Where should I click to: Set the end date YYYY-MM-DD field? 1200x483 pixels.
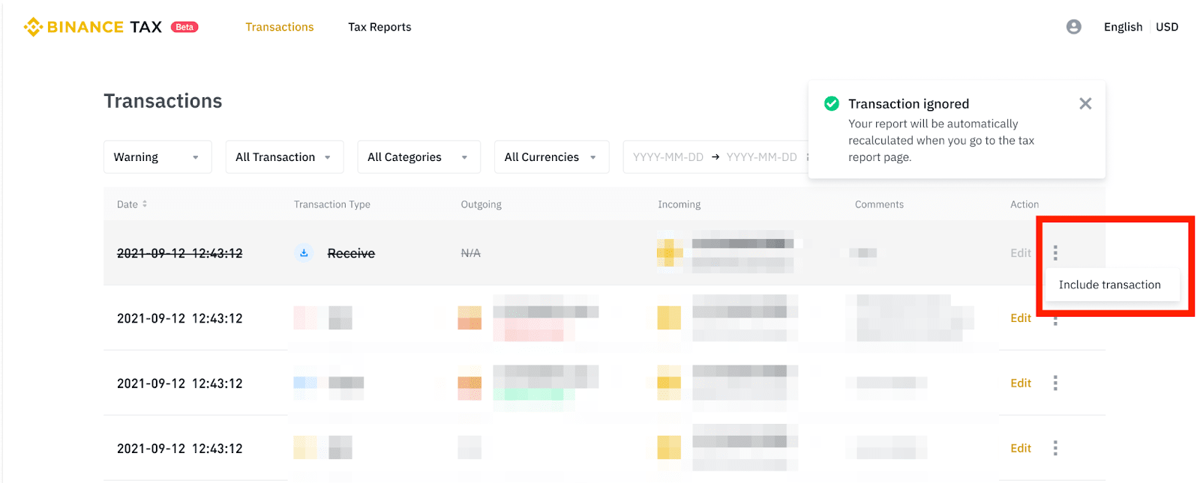click(761, 157)
